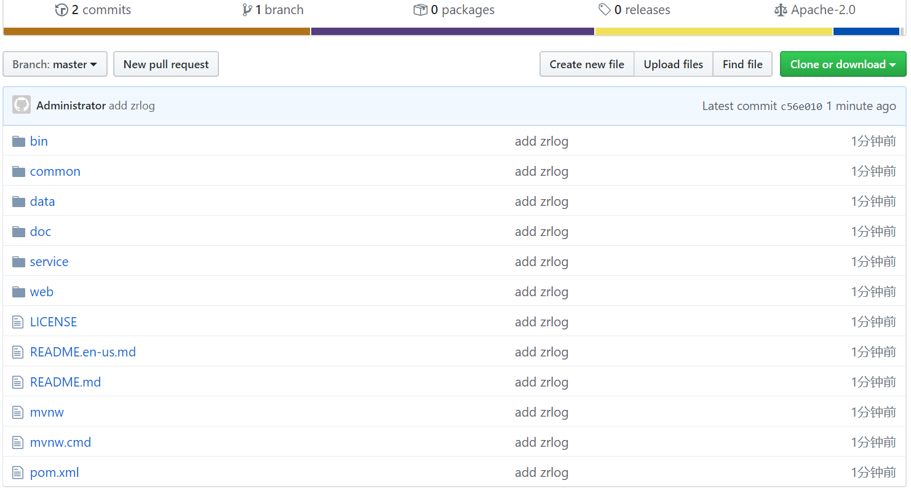Open latest commit hash c56e010

801,106
